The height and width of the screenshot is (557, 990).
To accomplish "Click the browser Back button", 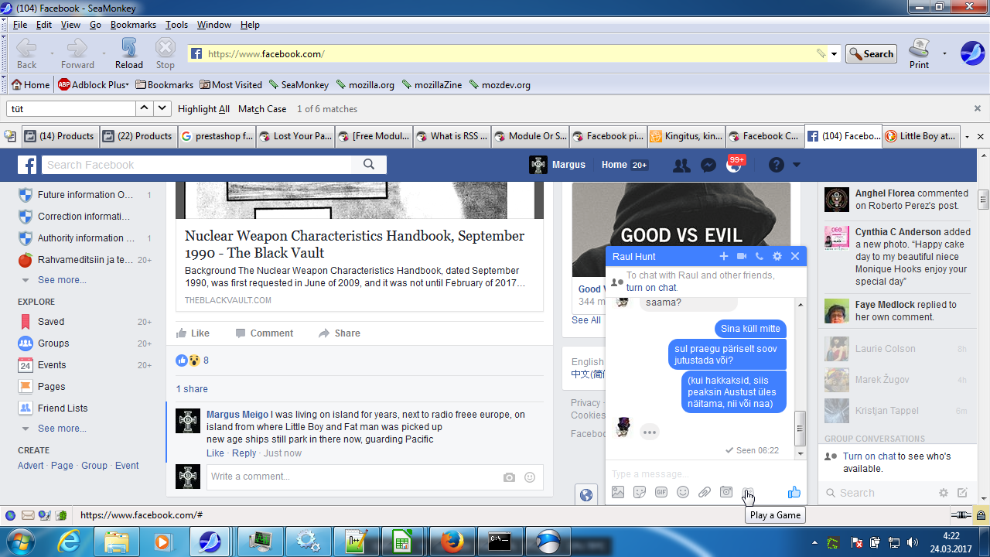I will [26, 53].
